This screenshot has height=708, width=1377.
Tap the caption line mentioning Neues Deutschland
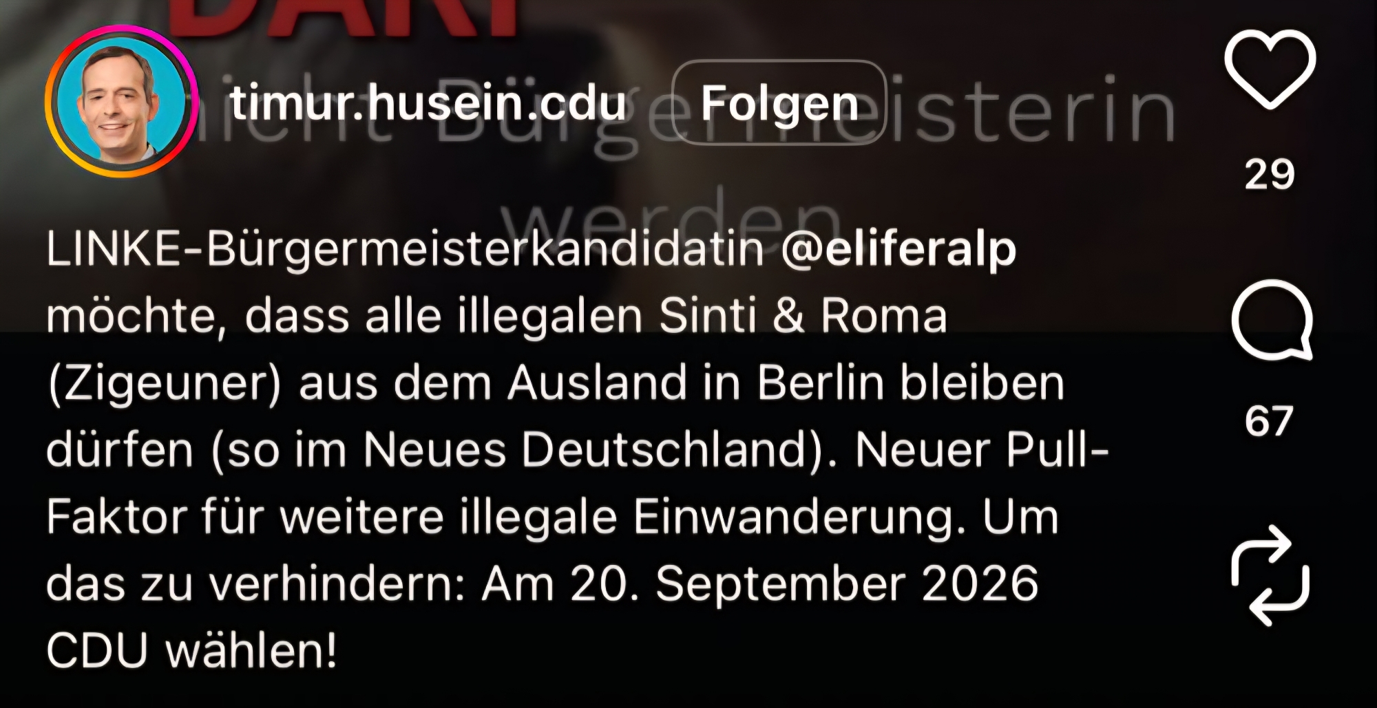tap(578, 450)
